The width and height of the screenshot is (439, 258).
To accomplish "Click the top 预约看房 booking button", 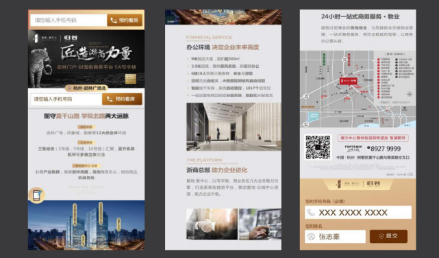I will [x=125, y=20].
